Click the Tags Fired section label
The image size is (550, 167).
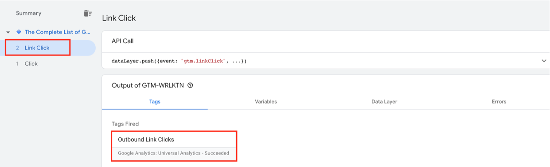tap(125, 124)
